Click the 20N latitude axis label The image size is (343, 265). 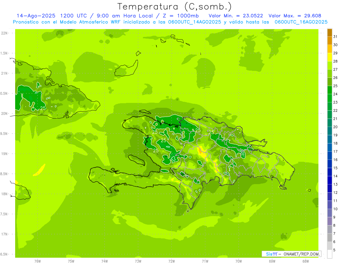(5, 113)
